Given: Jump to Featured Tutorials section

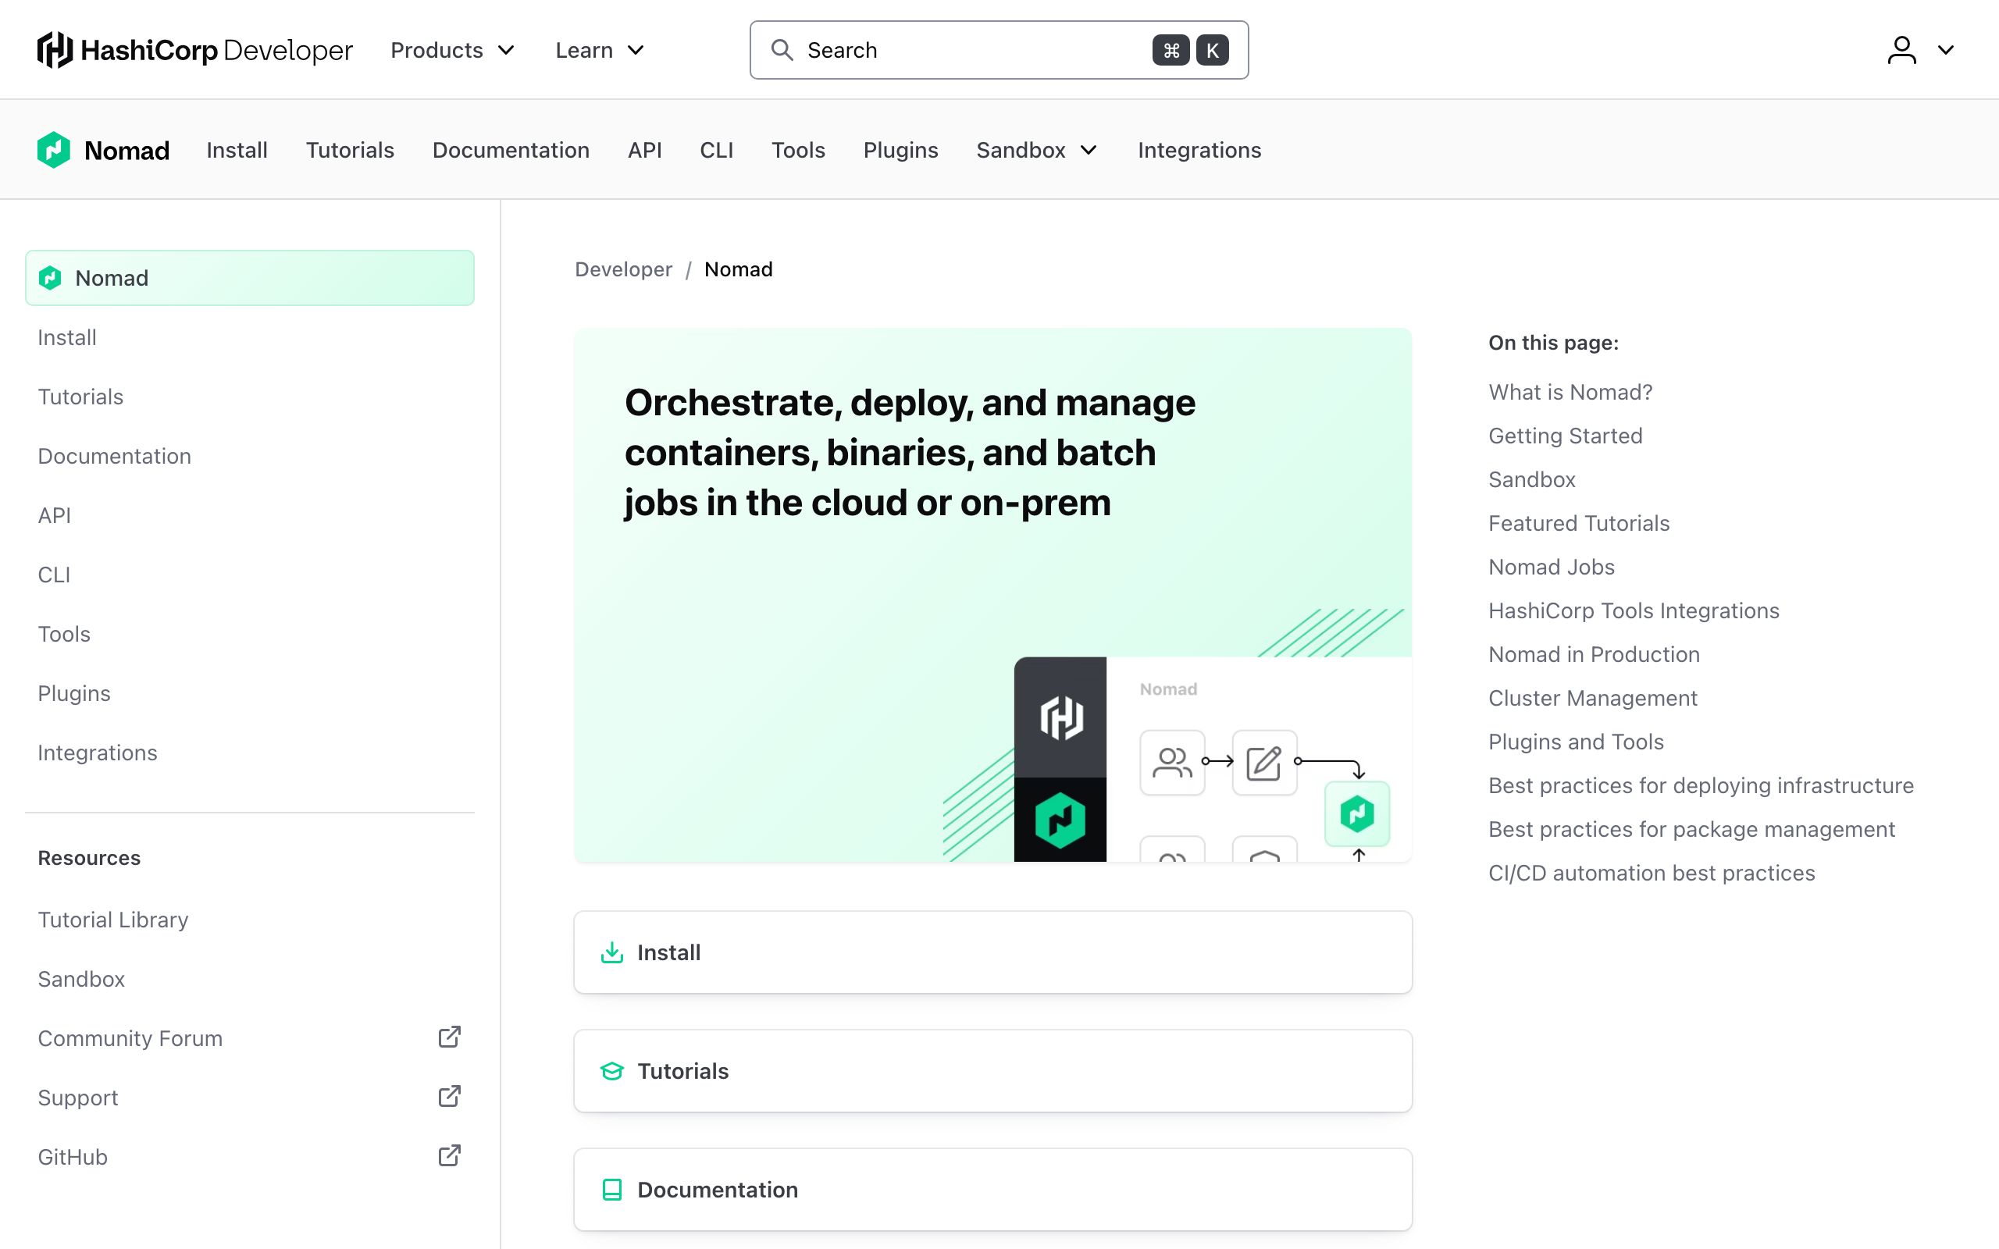Looking at the screenshot, I should coord(1579,523).
